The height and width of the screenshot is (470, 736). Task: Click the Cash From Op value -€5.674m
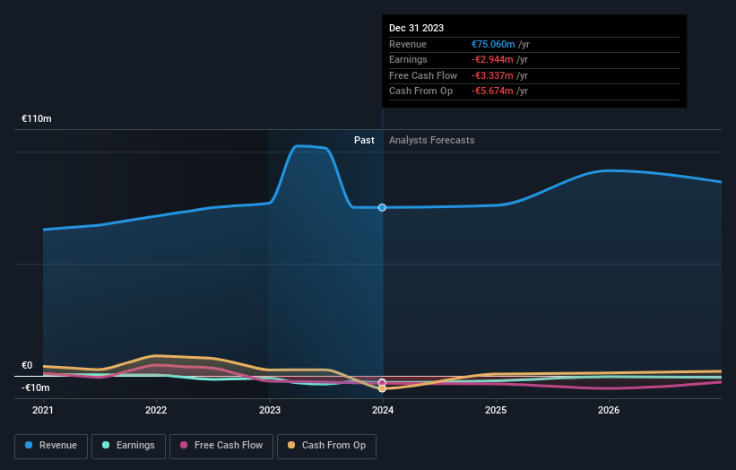pos(492,91)
